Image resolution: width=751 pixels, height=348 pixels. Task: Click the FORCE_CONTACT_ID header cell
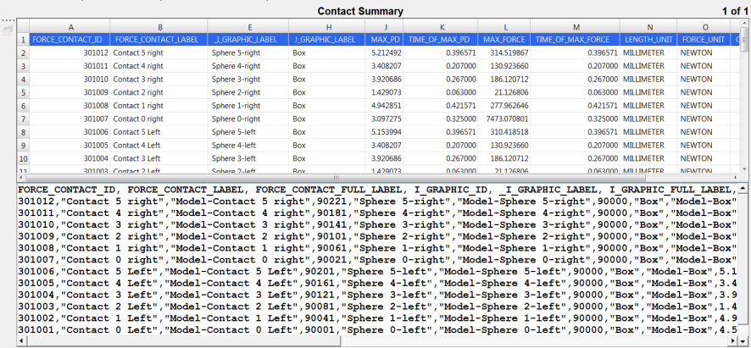coord(70,39)
